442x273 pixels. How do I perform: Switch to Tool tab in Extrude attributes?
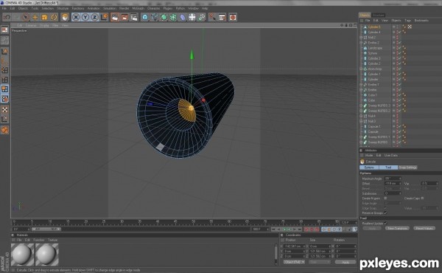[x=388, y=167]
